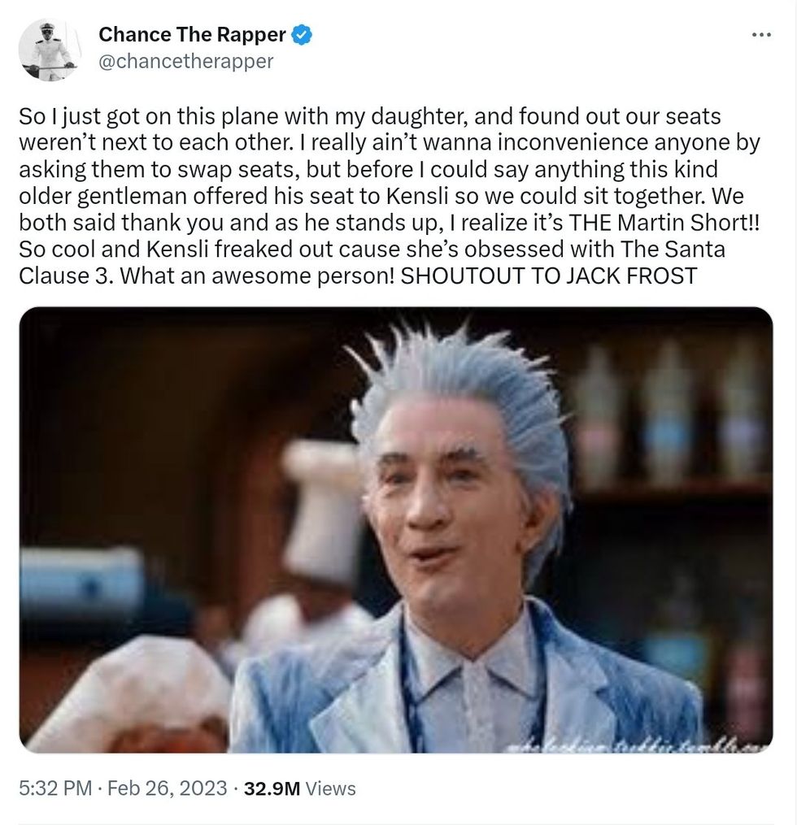The width and height of the screenshot is (797, 825).
Task: Click the tweet line mentioning The Santa Clause 3
Action: (x=372, y=250)
